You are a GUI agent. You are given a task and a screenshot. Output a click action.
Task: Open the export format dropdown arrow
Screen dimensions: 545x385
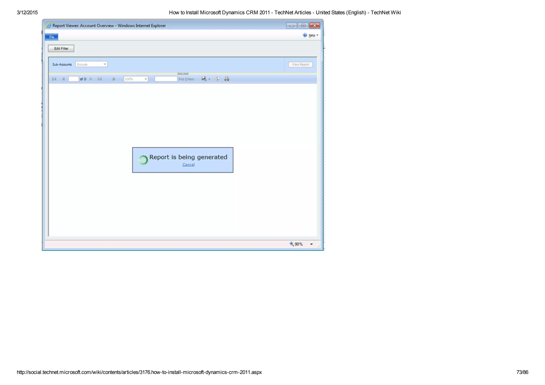209,79
